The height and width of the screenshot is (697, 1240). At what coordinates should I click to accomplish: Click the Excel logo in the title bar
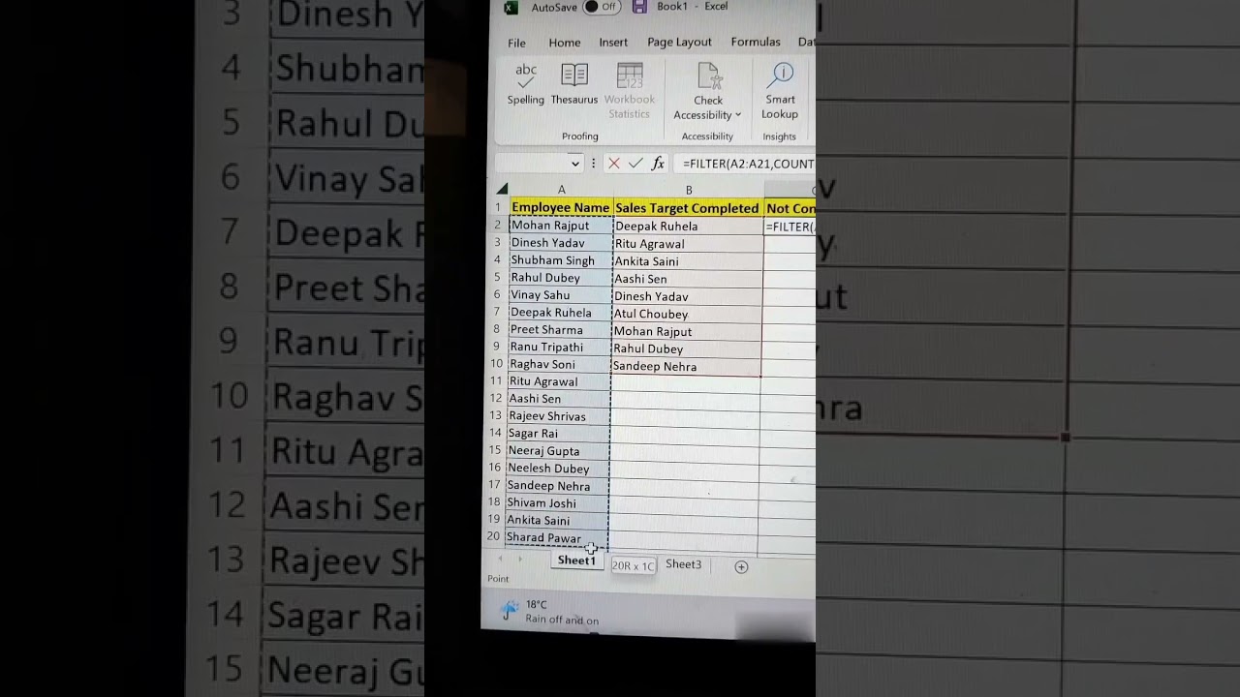click(x=511, y=8)
